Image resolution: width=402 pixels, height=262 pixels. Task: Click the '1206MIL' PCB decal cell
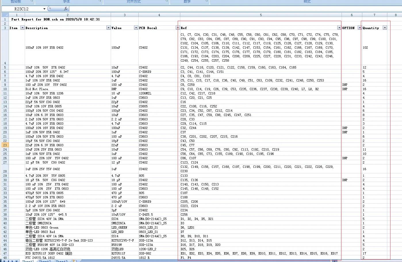pos(159,93)
